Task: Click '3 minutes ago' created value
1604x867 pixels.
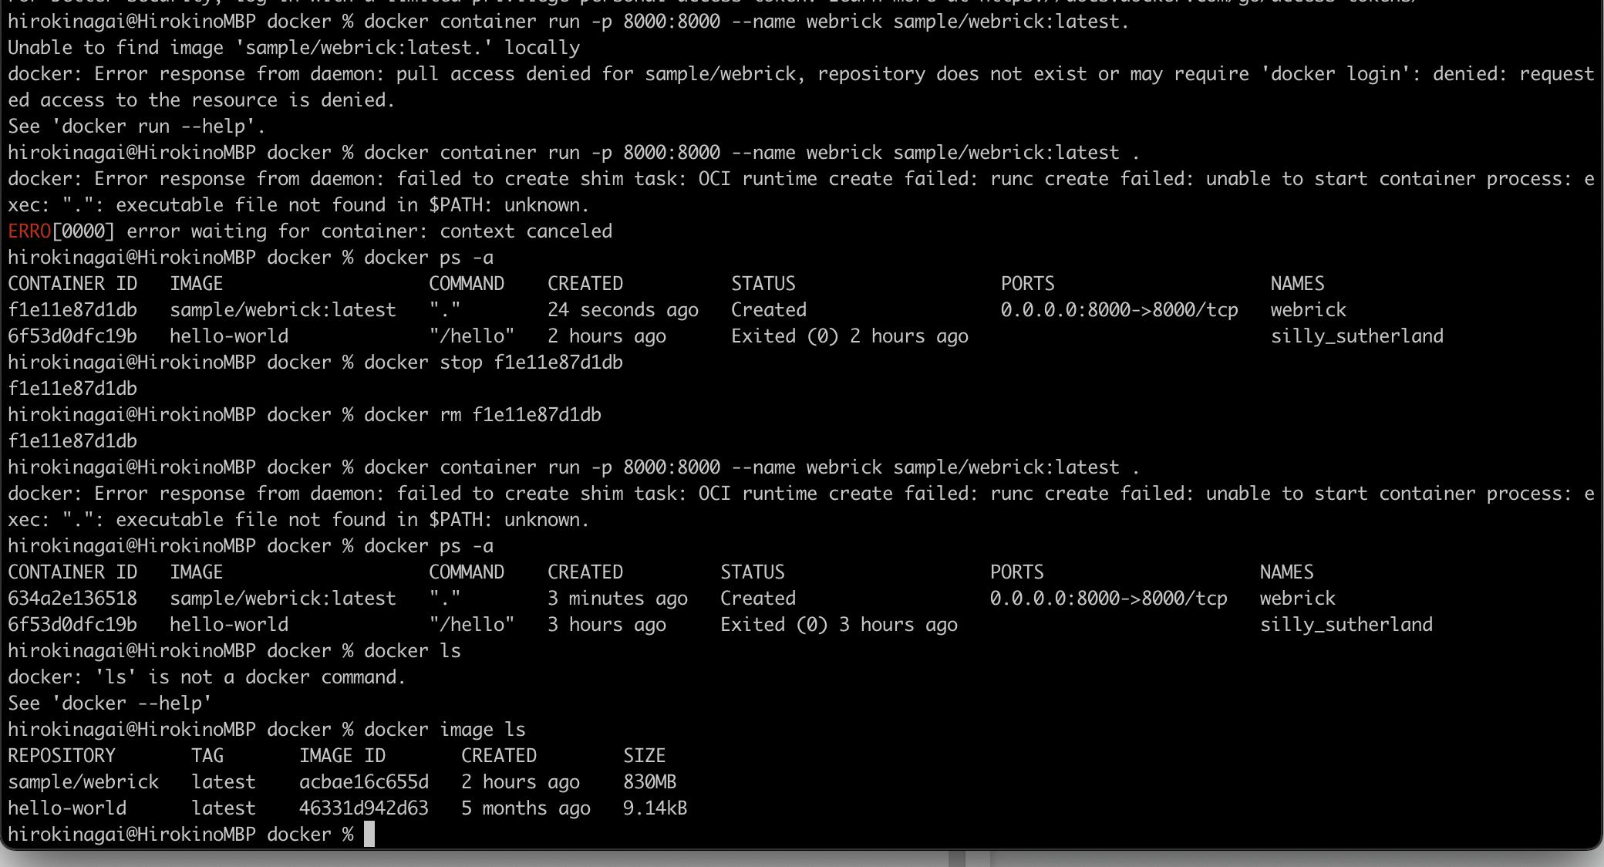Action: click(x=618, y=599)
